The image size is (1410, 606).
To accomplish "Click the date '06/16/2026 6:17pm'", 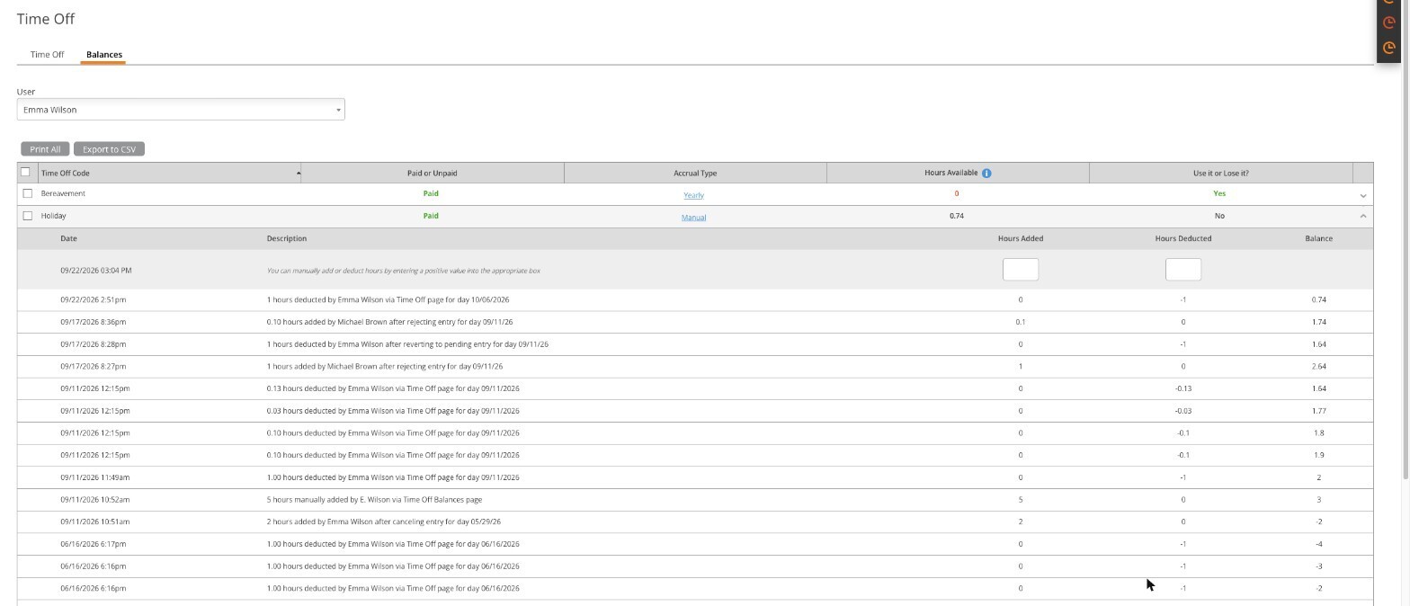I will pyautogui.click(x=94, y=544).
